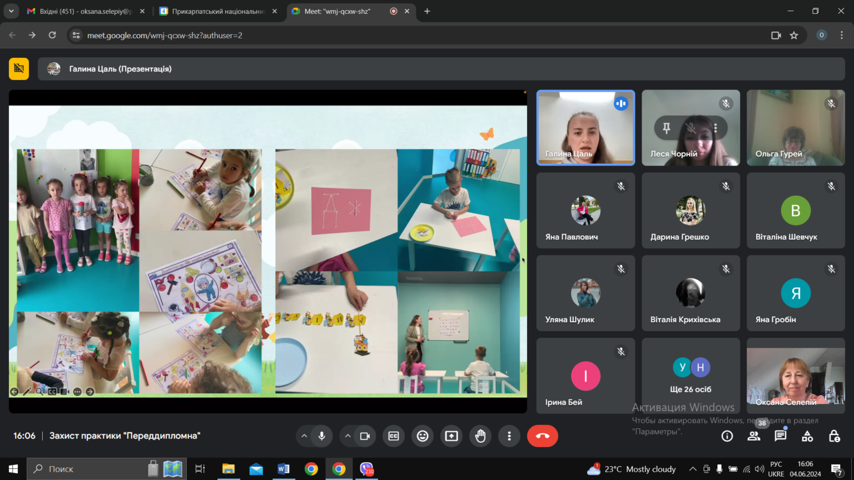The height and width of the screenshot is (480, 854).
Task: Expand video settings arrow beside camera
Action: pyautogui.click(x=347, y=436)
